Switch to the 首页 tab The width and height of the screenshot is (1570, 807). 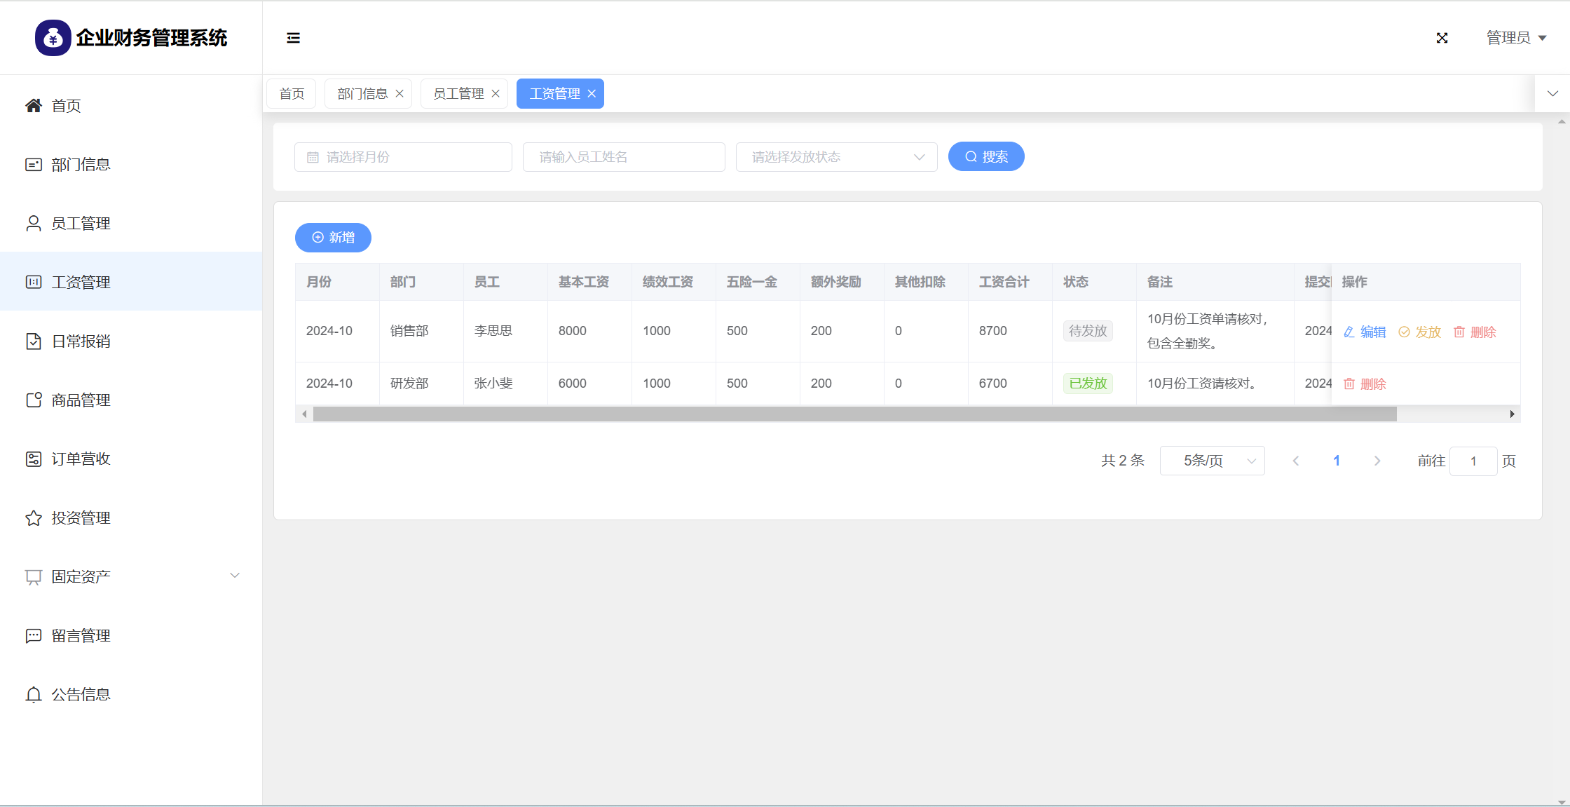pyautogui.click(x=292, y=94)
